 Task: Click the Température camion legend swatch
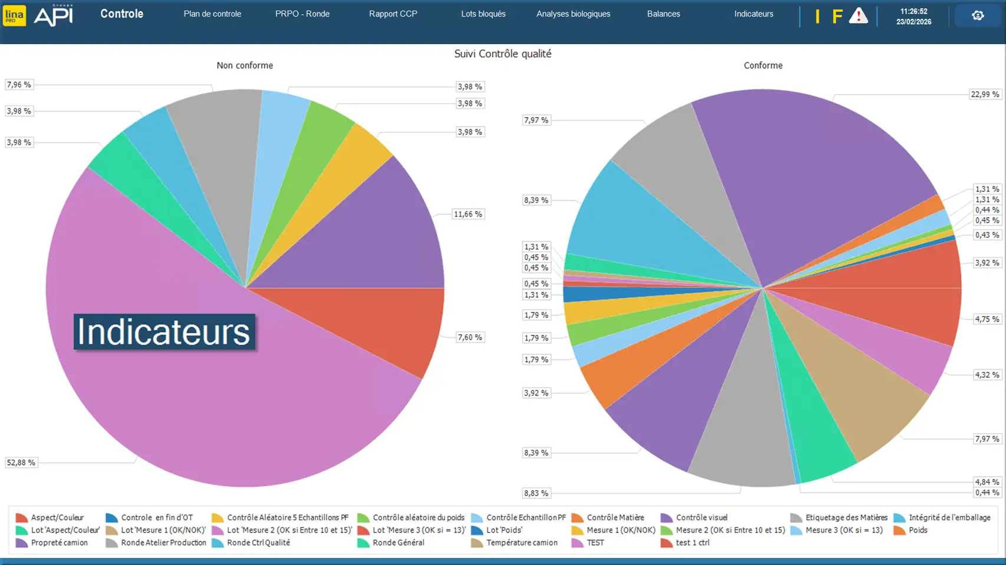[477, 543]
